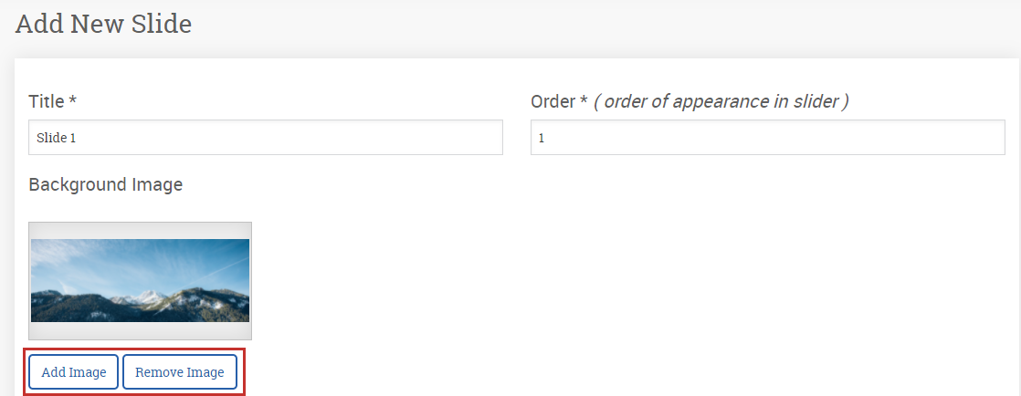Screen dimensions: 1021x396
Task: Click the Remove Image button
Action: click(x=180, y=372)
